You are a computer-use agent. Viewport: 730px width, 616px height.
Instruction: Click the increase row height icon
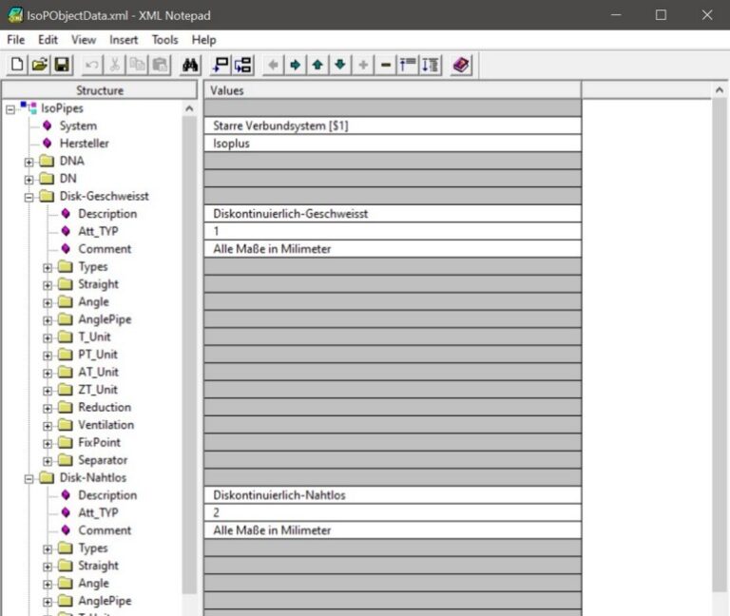point(431,65)
